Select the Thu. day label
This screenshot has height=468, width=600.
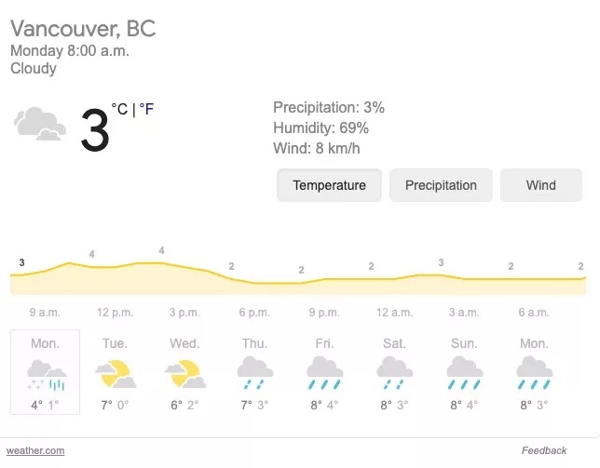pyautogui.click(x=255, y=343)
